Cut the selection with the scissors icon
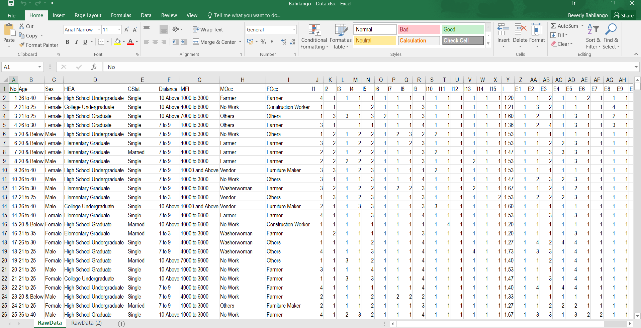641x328 pixels. point(22,26)
